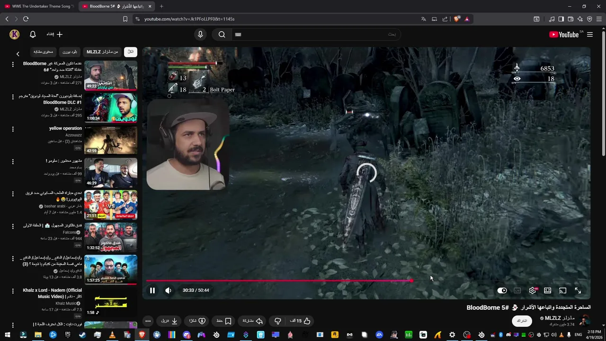
Task: Open options for bashar arabi suggestion
Action: 13,194
